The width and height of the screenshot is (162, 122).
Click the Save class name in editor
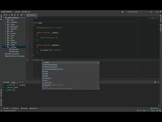[40, 23]
